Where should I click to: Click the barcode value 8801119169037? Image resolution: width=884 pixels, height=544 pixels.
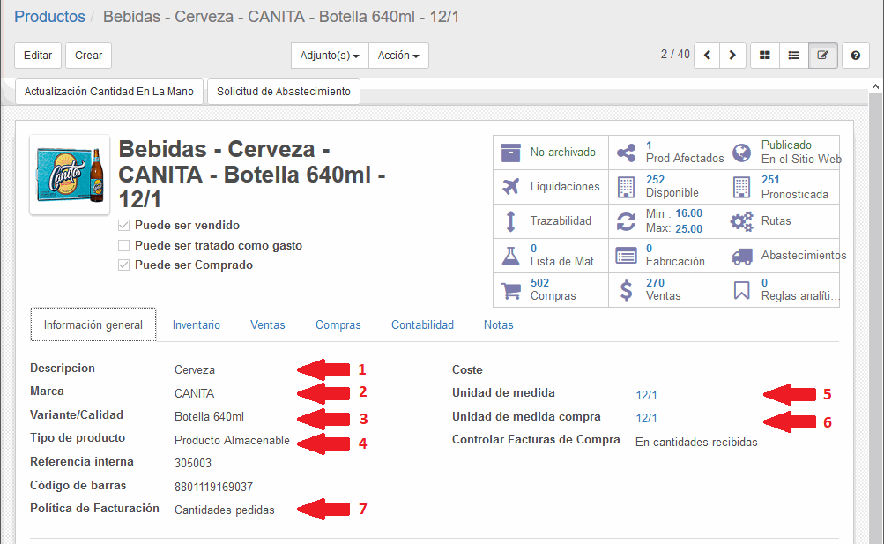coord(213,487)
